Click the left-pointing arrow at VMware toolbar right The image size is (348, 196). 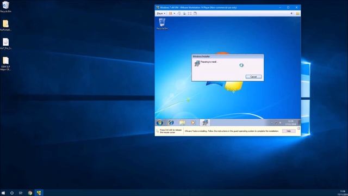(291, 14)
